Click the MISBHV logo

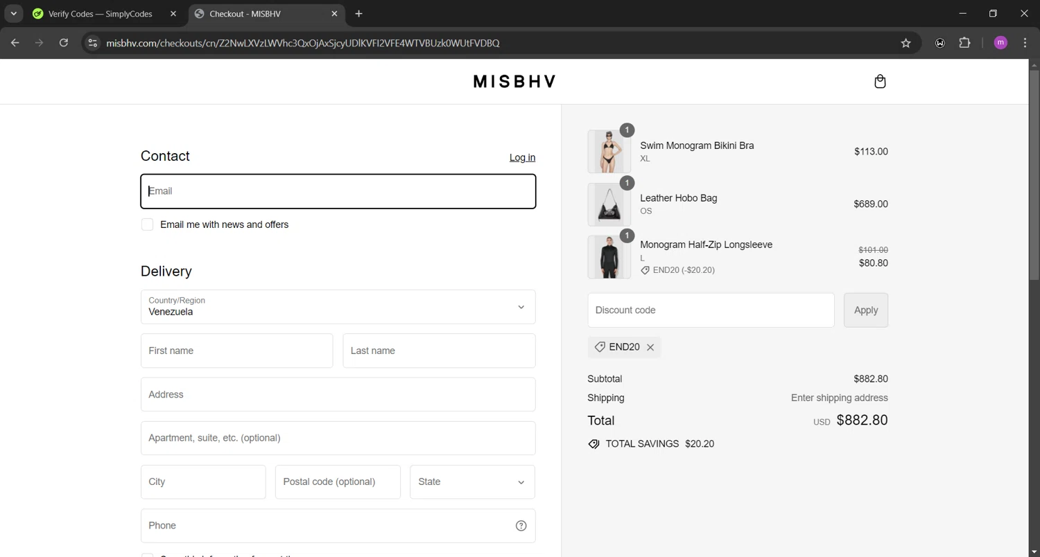(514, 82)
